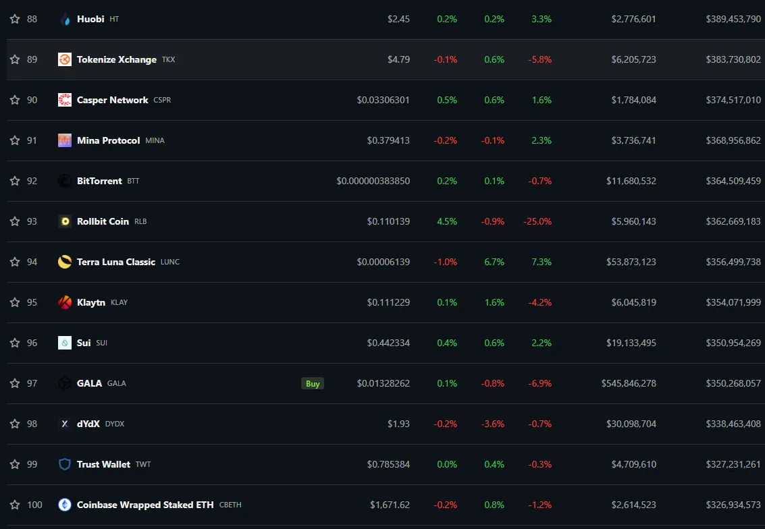Click Tokenize Xchange -5.8% weekly change

539,59
